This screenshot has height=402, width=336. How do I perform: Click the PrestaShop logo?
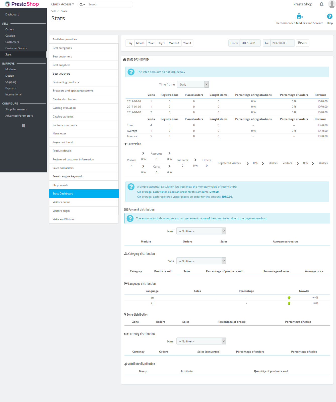(22, 4)
